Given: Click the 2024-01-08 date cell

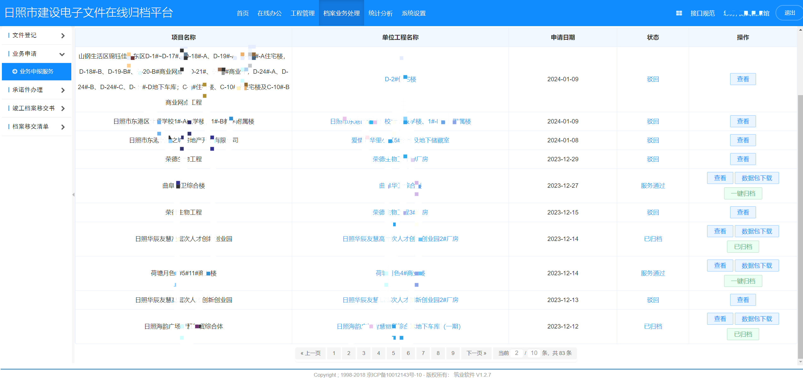Looking at the screenshot, I should pos(563,140).
